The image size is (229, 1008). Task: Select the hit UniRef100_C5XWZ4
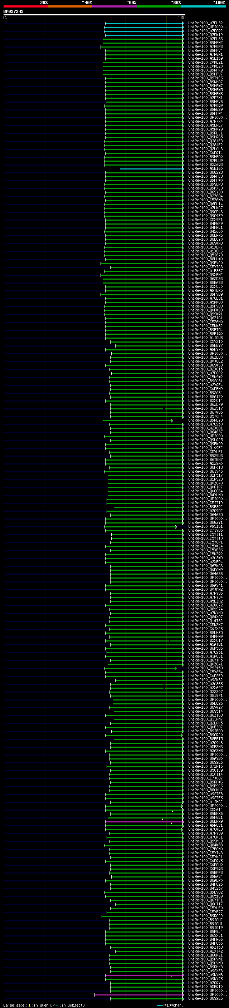click(x=205, y=546)
